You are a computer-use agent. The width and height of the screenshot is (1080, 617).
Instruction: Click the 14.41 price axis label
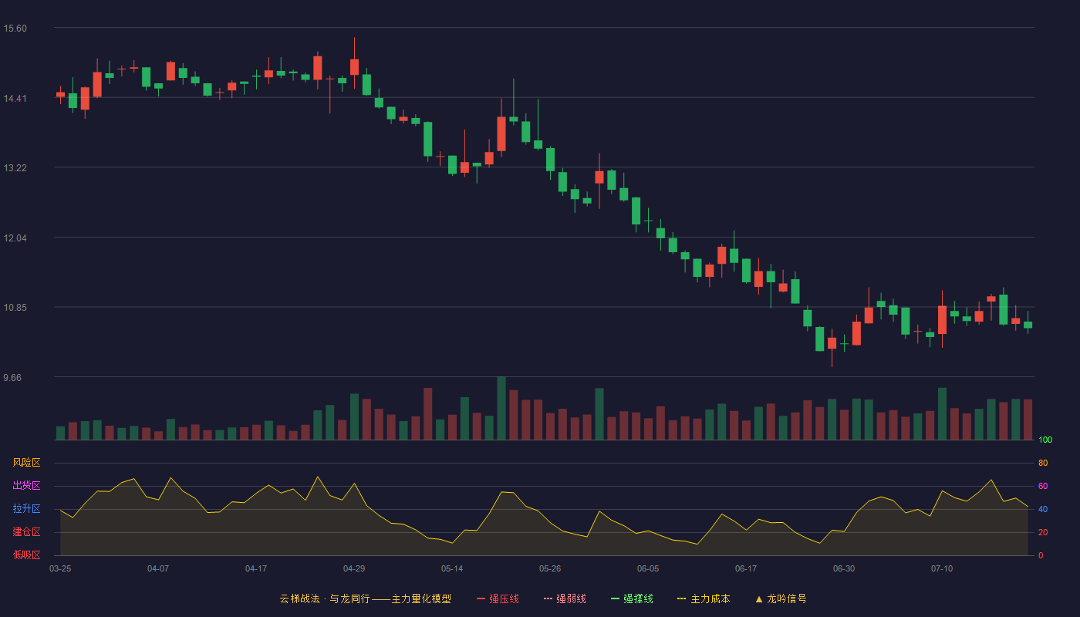(x=15, y=99)
